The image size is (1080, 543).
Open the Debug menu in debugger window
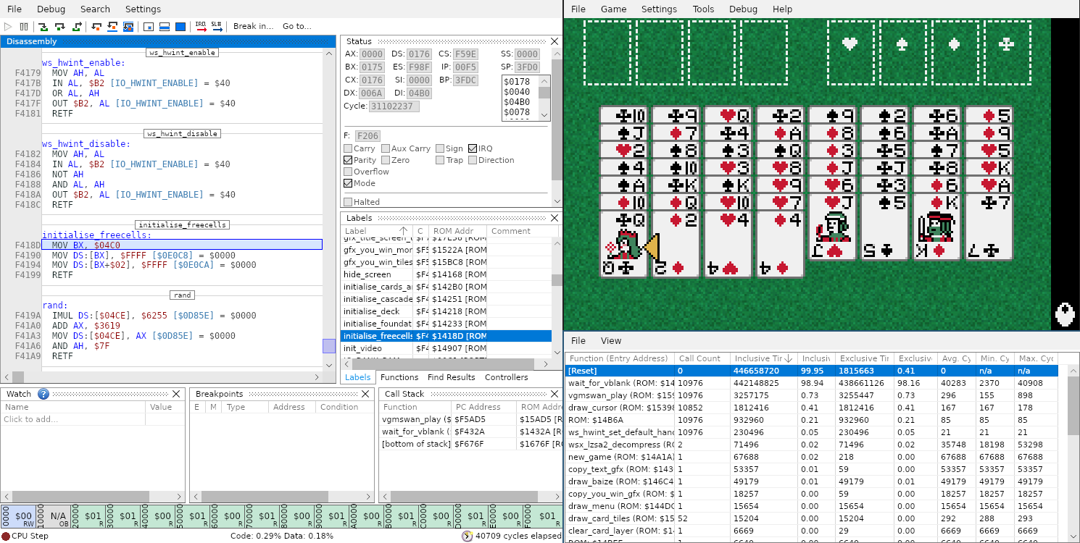pyautogui.click(x=51, y=9)
